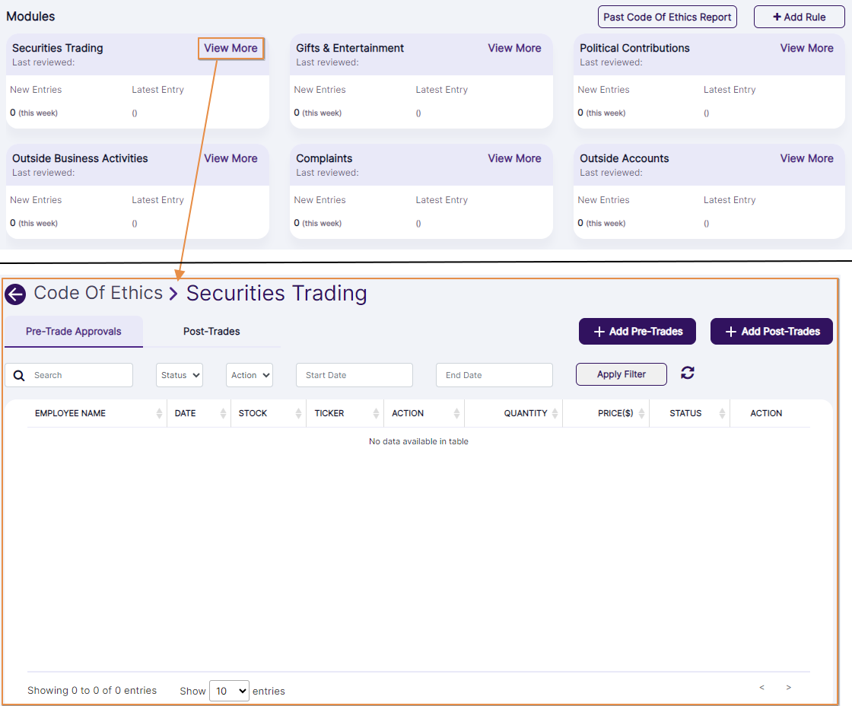Go to the next page of entries
Image resolution: width=852 pixels, height=706 pixels.
788,687
